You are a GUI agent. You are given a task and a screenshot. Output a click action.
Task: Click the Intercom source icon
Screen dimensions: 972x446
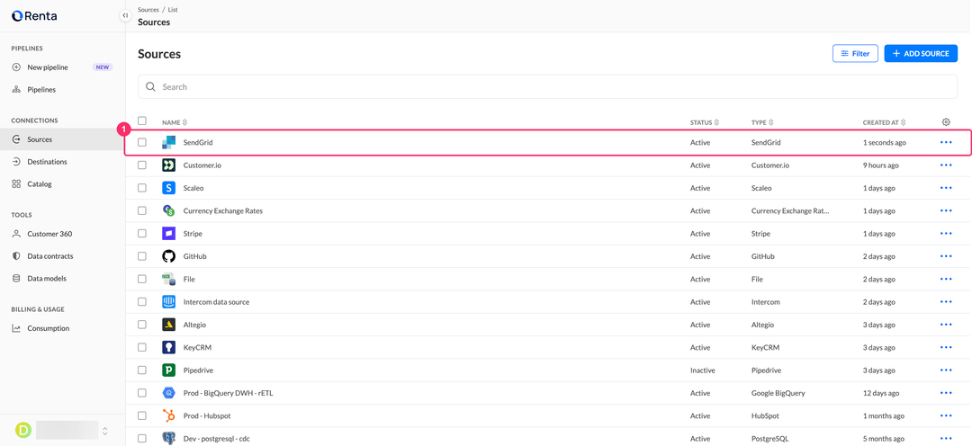[168, 301]
